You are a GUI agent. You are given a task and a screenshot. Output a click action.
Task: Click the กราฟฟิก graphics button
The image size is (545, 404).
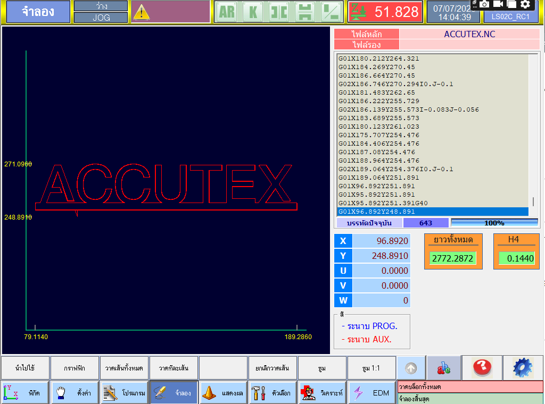coord(75,368)
